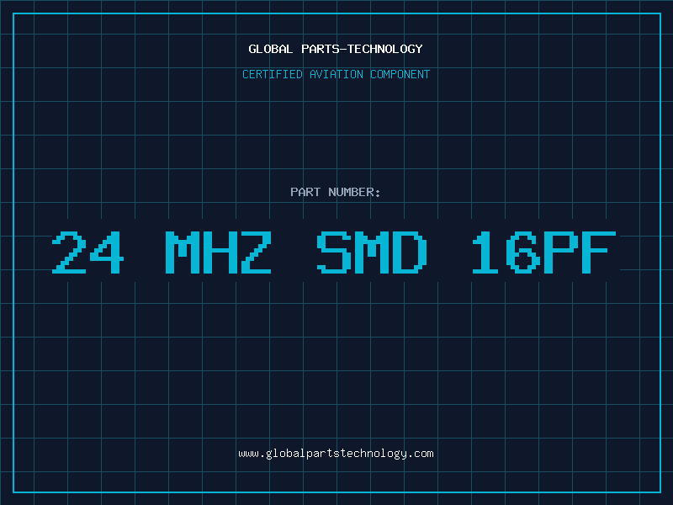Select the word GLOBAL in the heading

[x=270, y=49]
